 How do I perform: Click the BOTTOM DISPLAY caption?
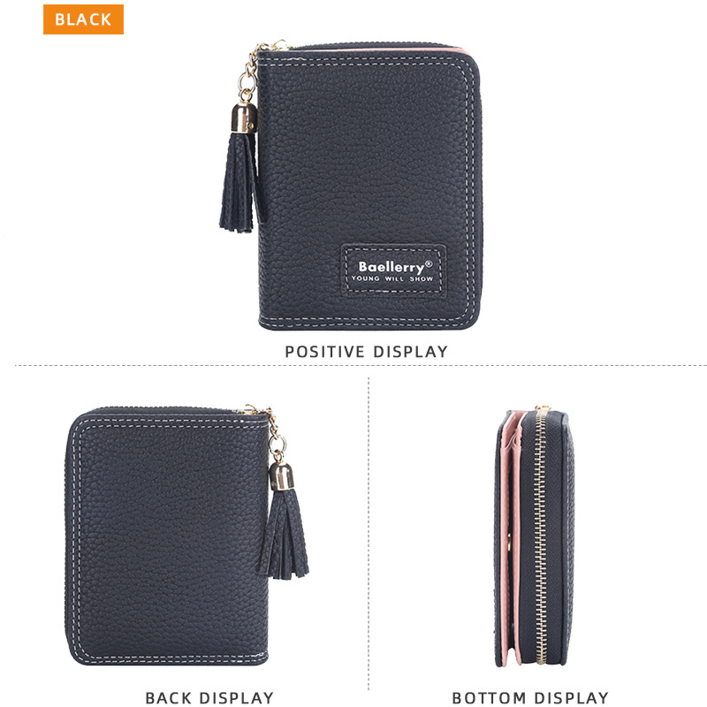point(530,697)
